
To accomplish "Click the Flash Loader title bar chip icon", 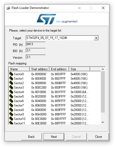I will (x=8, y=8).
